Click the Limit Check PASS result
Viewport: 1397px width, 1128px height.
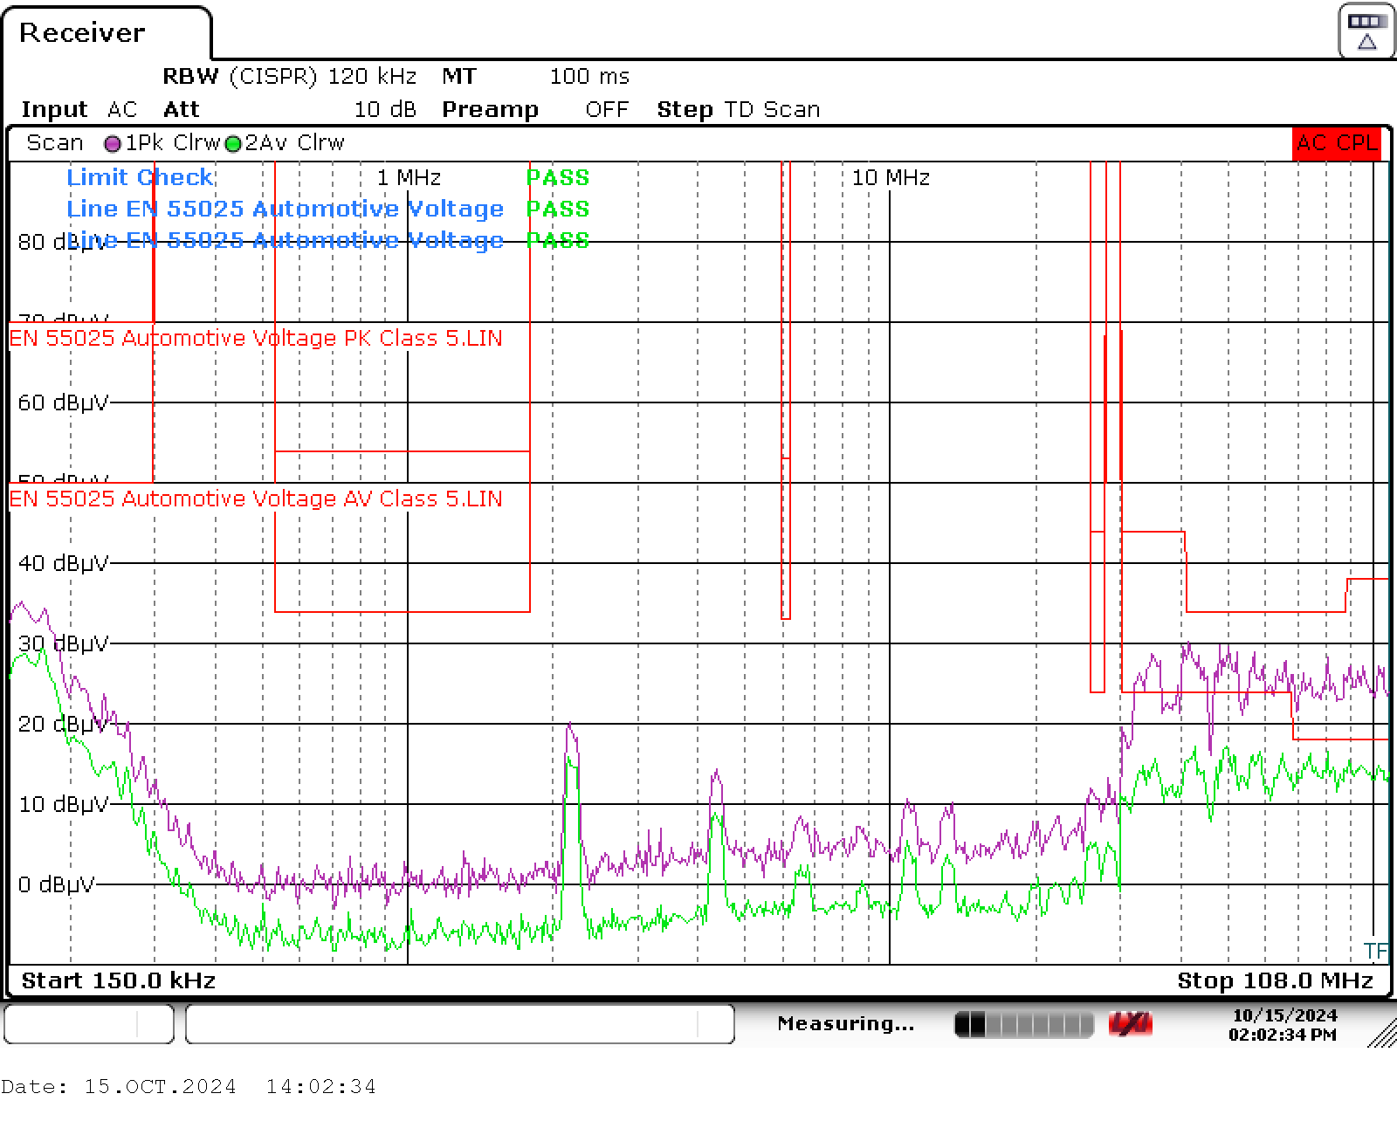coord(558,177)
